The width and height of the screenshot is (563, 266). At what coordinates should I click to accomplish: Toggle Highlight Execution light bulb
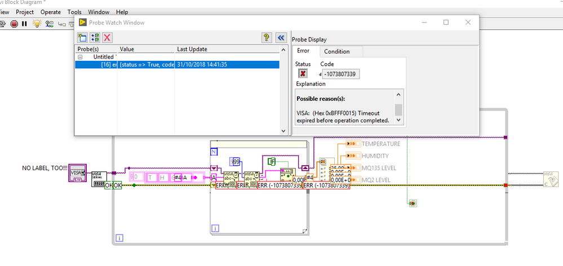pyautogui.click(x=37, y=24)
